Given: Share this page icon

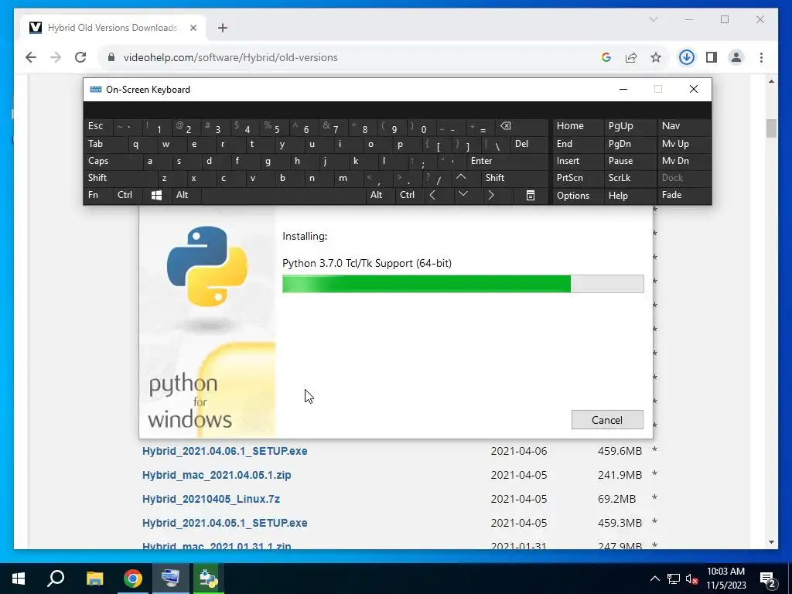Looking at the screenshot, I should [x=631, y=57].
